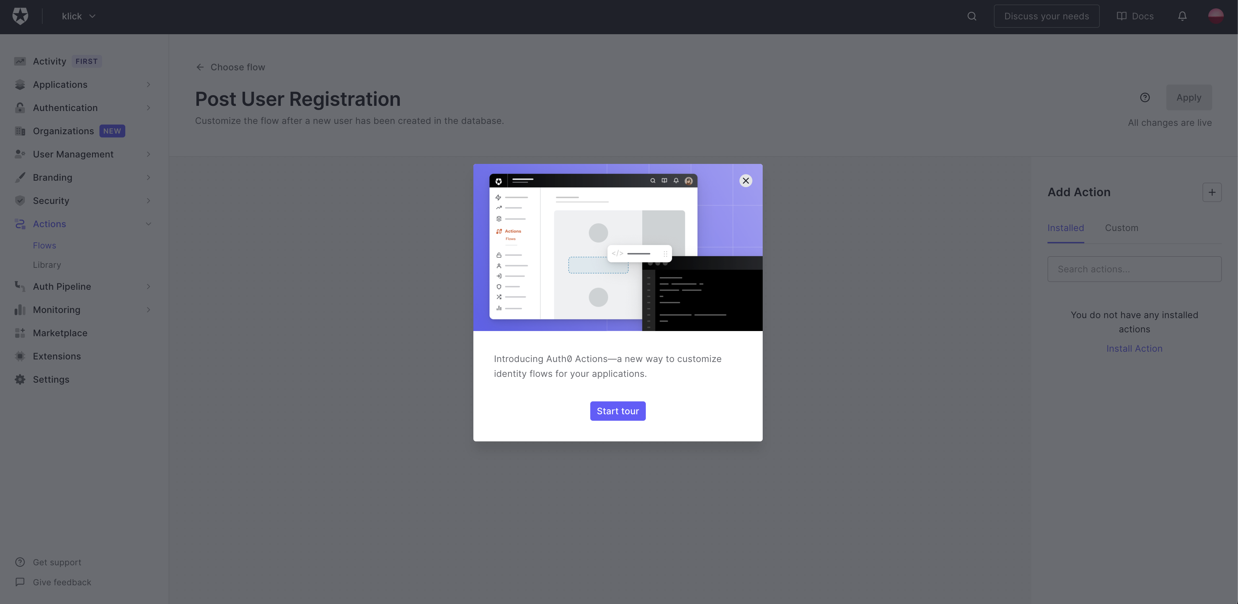Image resolution: width=1238 pixels, height=604 pixels.
Task: Click the Auth0 shield logo
Action: tap(20, 16)
